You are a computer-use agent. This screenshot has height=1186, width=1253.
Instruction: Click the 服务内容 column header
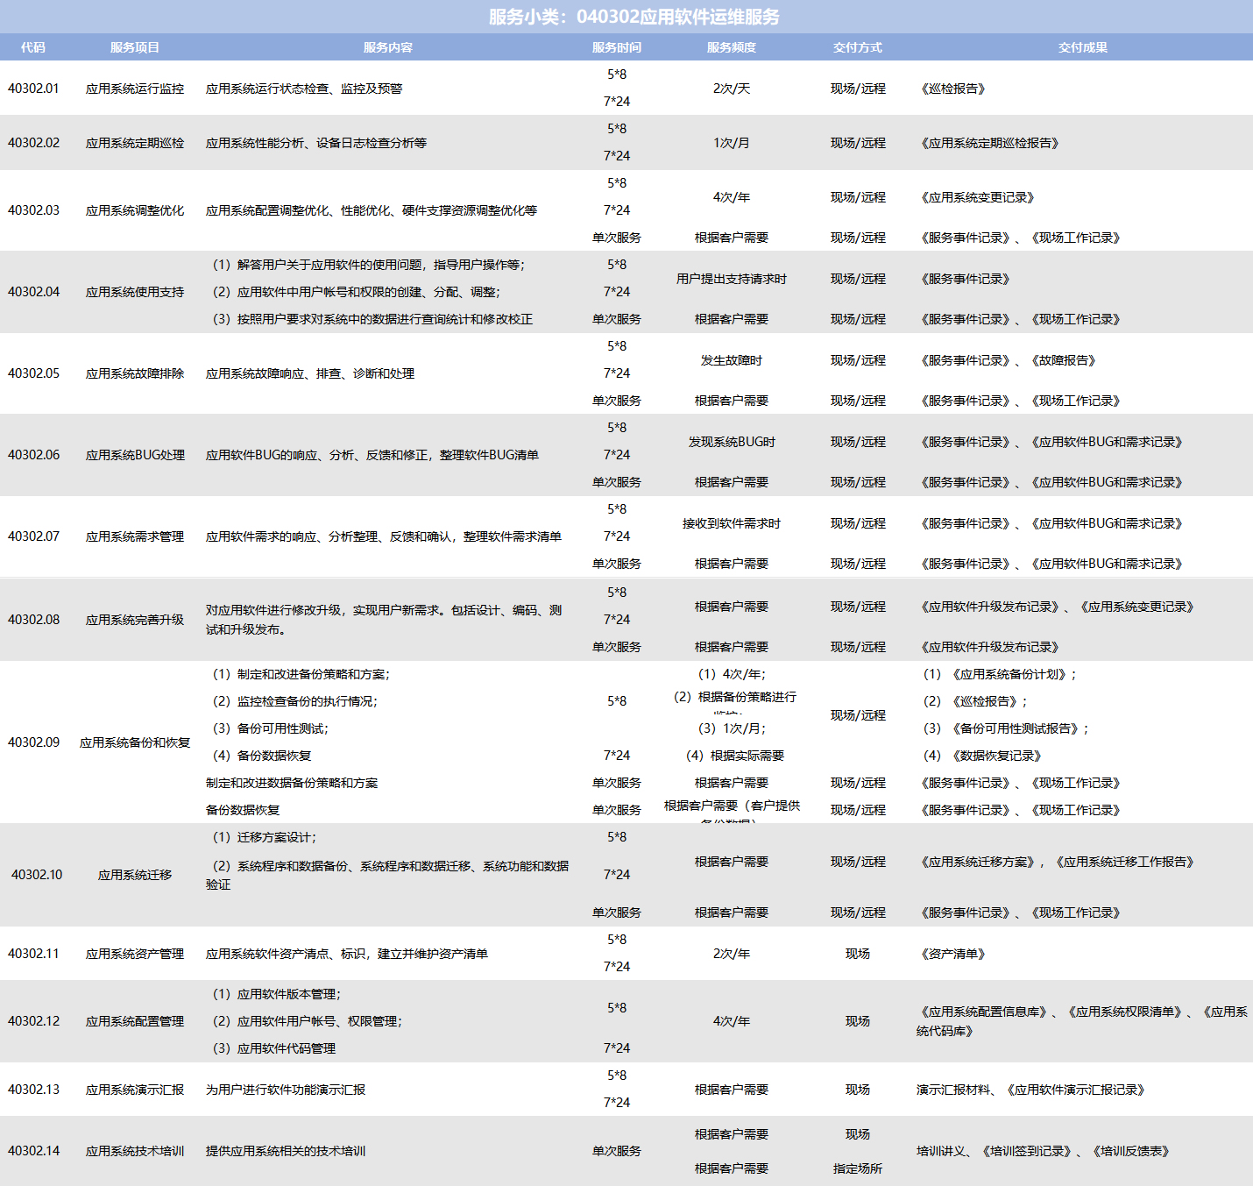point(388,47)
